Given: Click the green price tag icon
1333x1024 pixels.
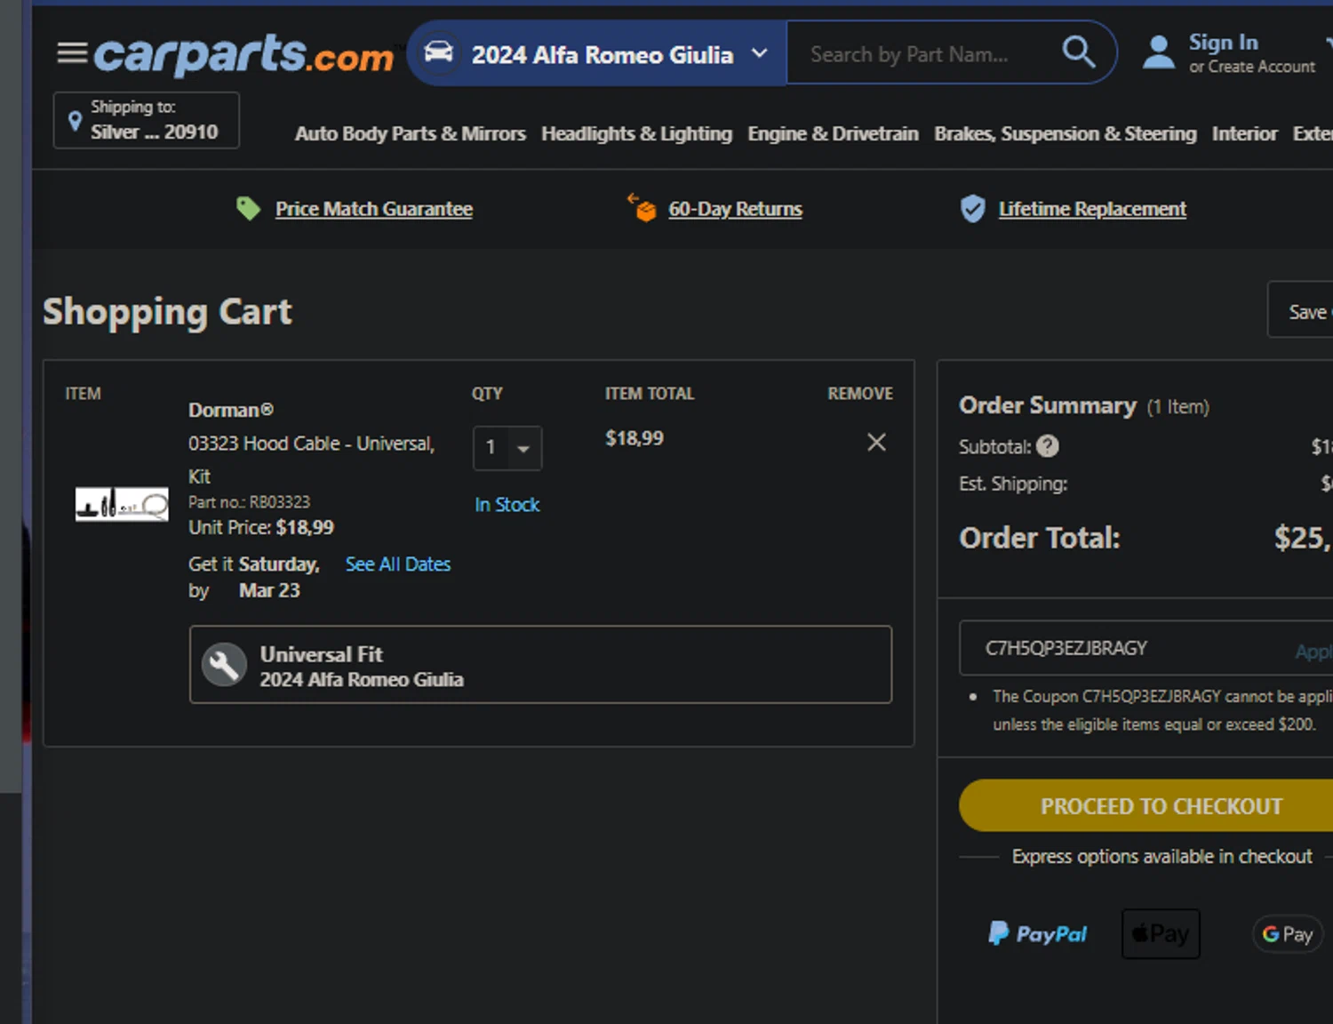Looking at the screenshot, I should (x=248, y=209).
